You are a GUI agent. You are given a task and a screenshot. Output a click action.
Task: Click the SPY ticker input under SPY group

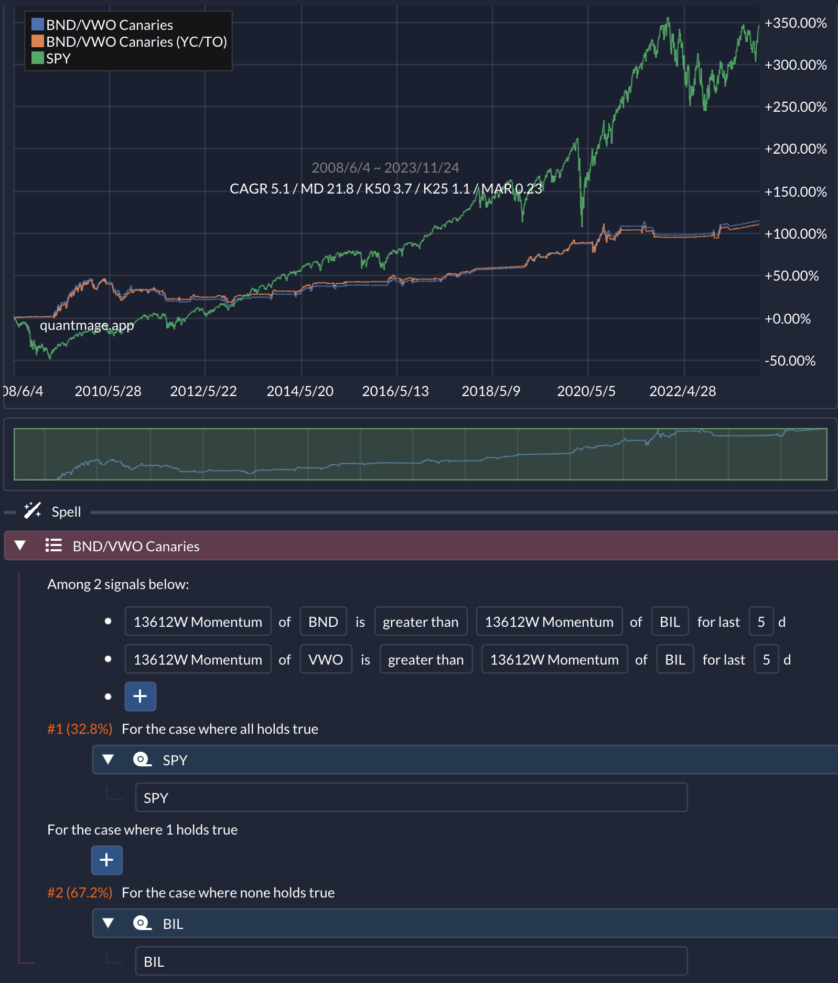[411, 797]
